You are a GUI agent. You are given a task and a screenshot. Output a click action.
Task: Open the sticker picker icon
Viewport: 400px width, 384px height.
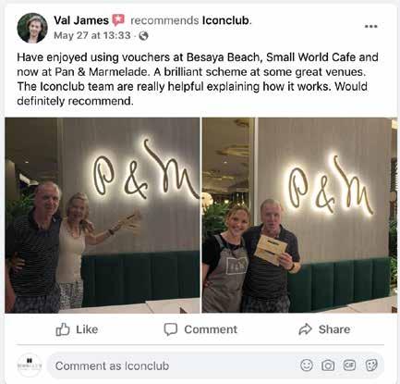point(371,365)
